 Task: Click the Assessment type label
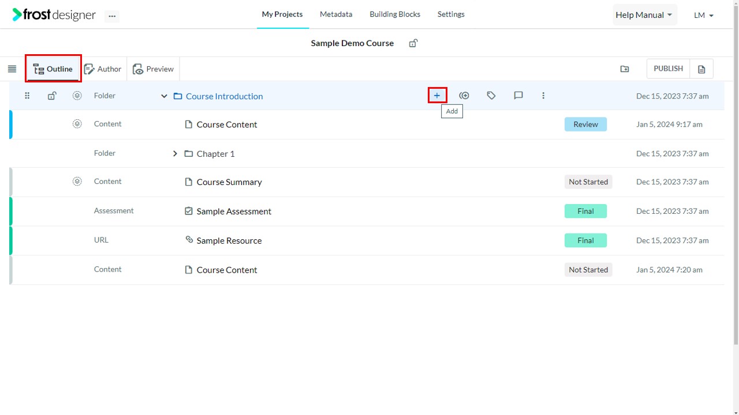click(114, 211)
